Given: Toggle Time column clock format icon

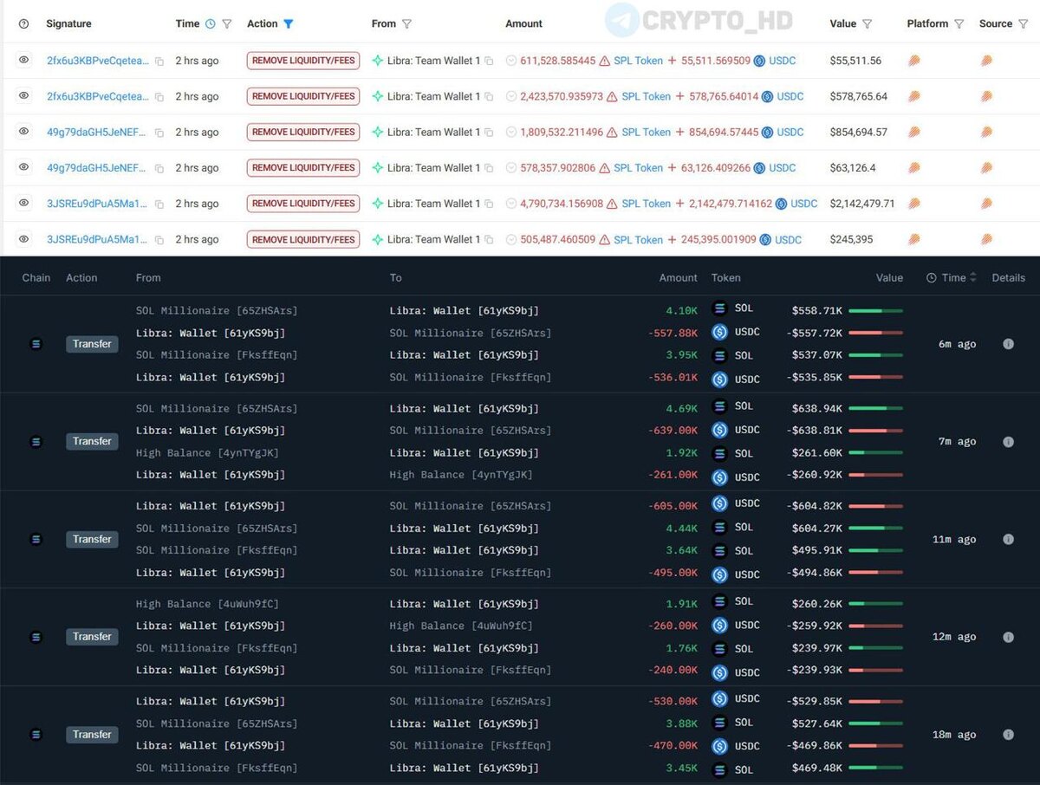Looking at the screenshot, I should click(x=210, y=24).
